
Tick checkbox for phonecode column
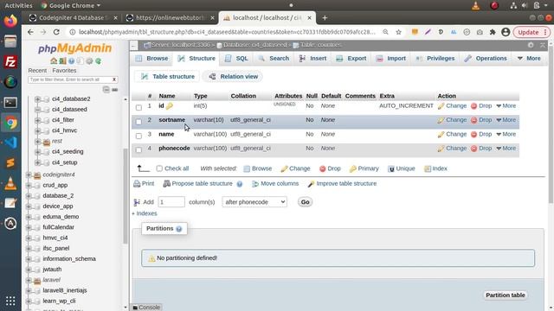[138, 149]
